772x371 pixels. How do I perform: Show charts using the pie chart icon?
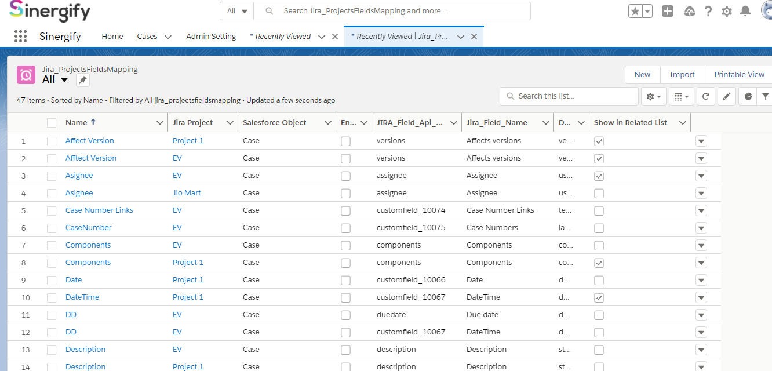(748, 96)
